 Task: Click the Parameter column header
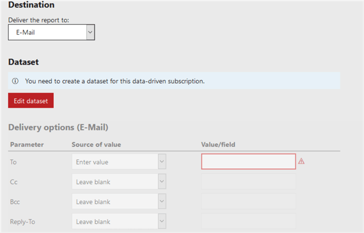coord(26,145)
